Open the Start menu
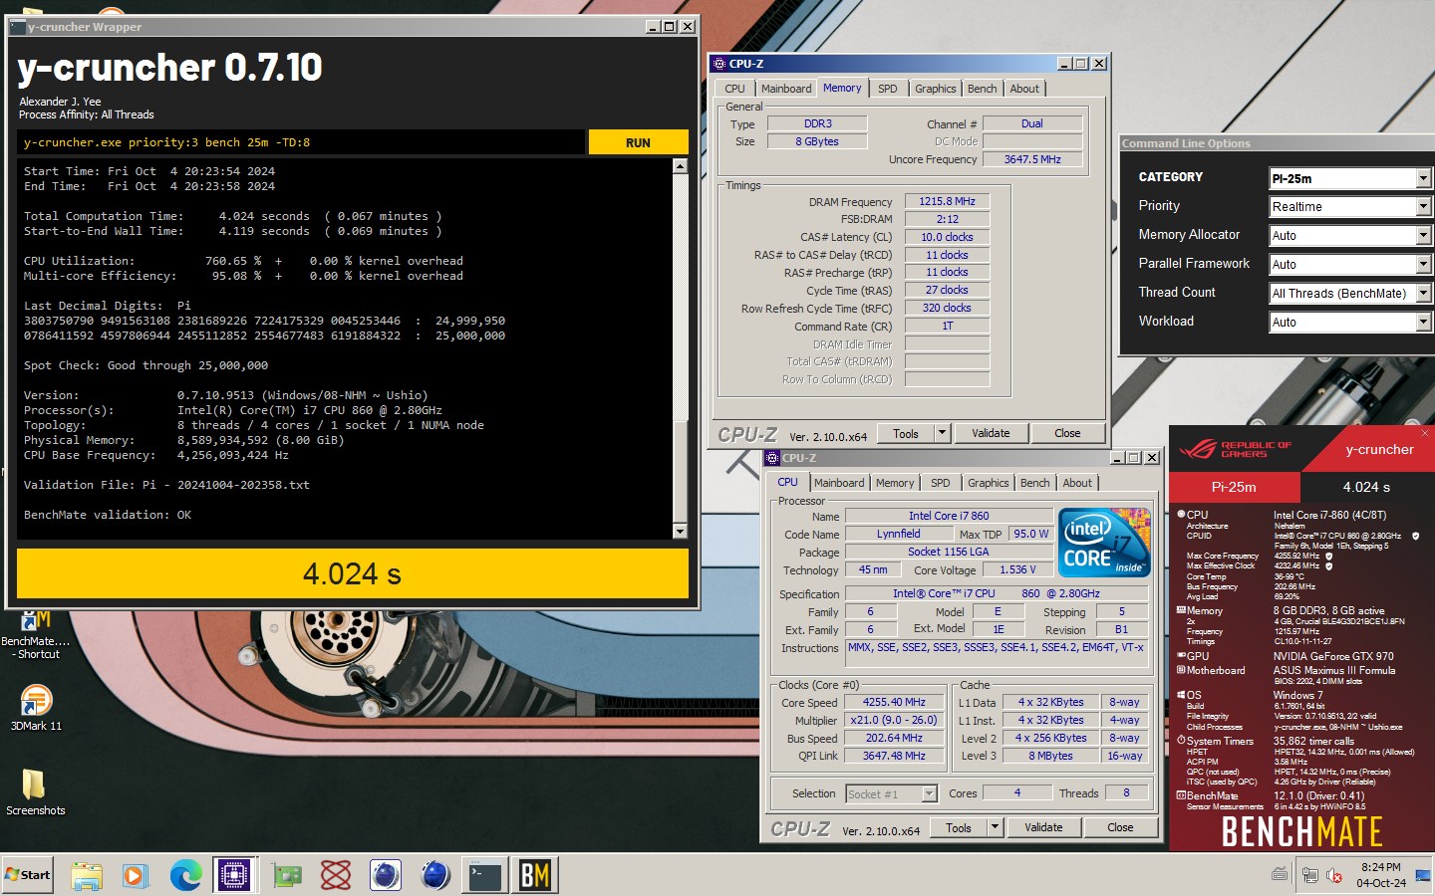 [28, 875]
